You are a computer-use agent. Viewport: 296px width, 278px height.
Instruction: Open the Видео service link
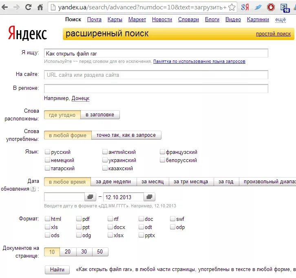233,20
